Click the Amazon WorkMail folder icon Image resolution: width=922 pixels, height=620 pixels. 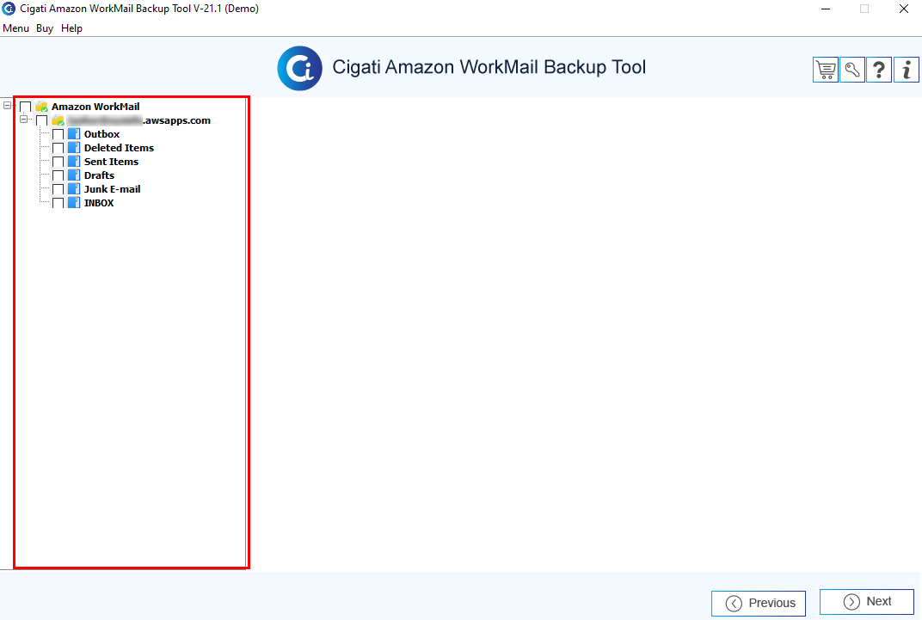point(41,107)
